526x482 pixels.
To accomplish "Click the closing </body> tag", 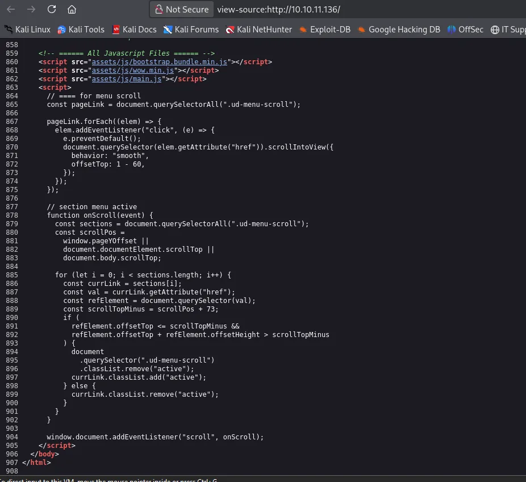I will (x=45, y=454).
